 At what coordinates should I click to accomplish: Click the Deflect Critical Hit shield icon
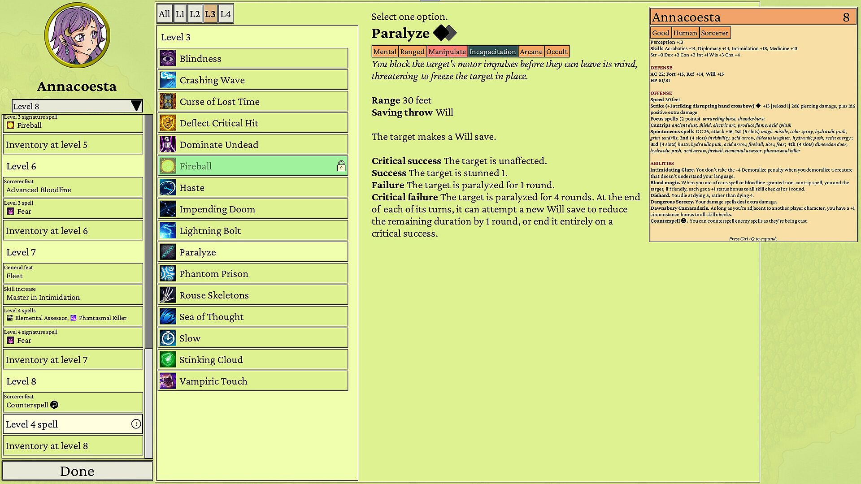click(x=168, y=123)
